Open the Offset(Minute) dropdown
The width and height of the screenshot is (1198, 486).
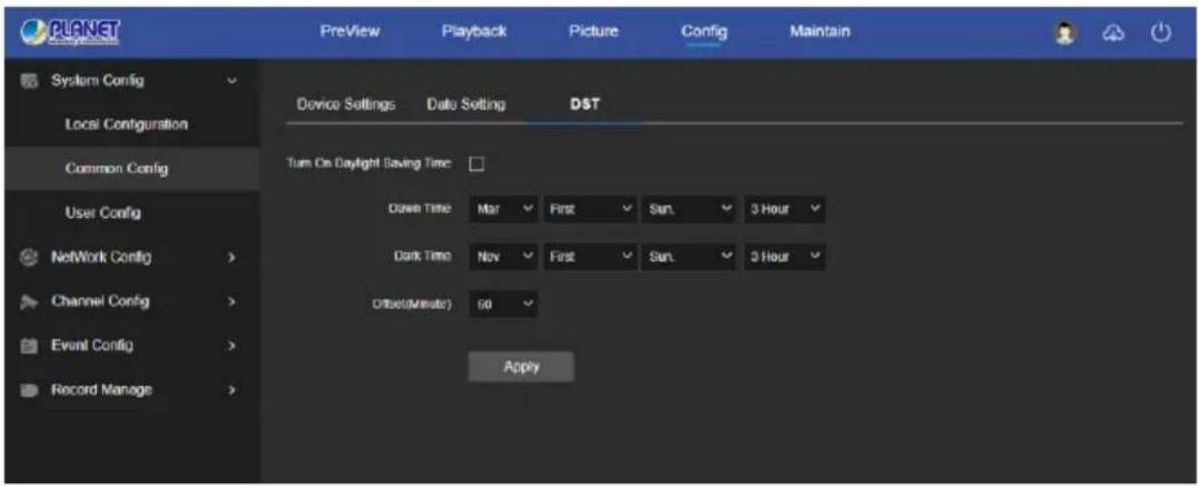pyautogui.click(x=503, y=305)
